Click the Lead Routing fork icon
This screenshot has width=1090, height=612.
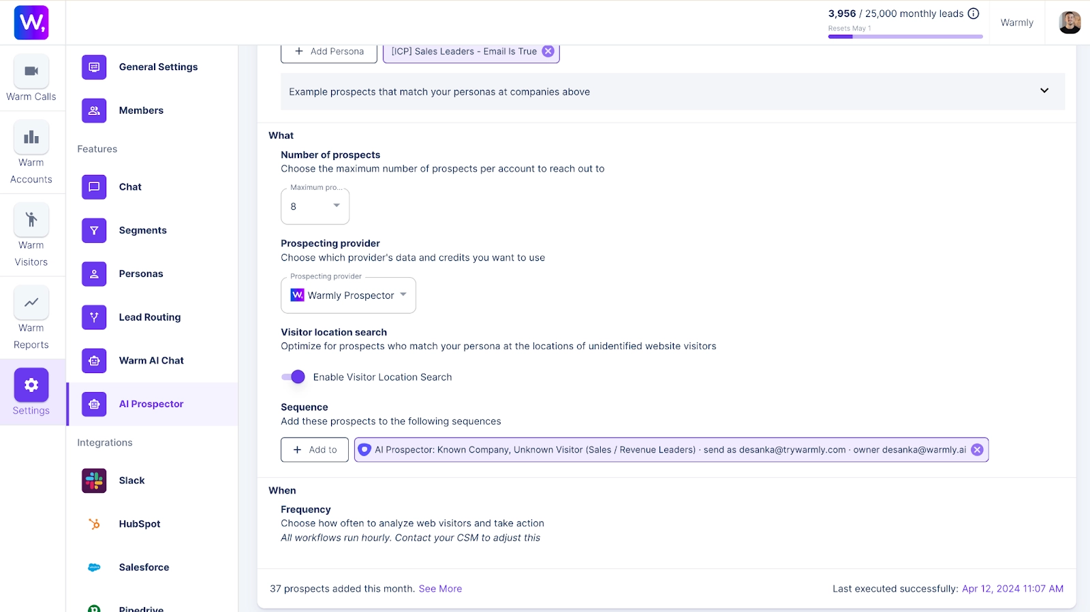tap(94, 317)
